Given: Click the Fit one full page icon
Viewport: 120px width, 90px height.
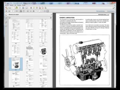Looking at the screenshot, I should 47,11.
